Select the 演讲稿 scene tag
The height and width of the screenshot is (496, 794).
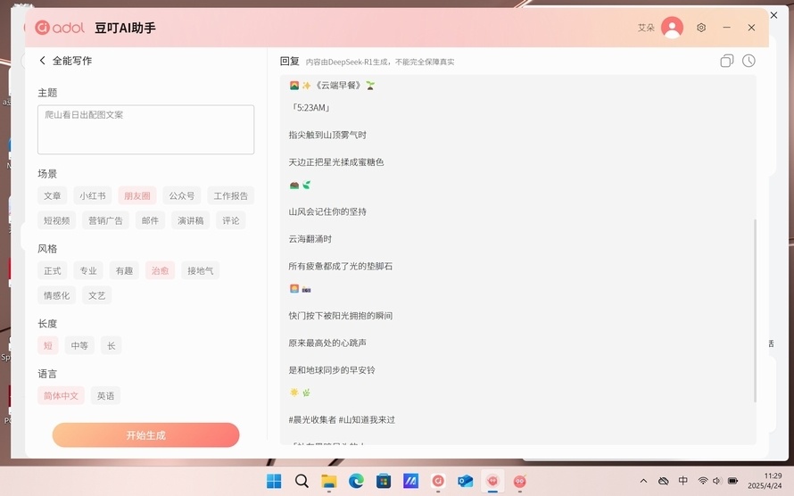tap(190, 220)
